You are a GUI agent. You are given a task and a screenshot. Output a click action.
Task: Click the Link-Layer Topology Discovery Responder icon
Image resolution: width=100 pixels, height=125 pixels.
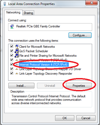(17, 74)
